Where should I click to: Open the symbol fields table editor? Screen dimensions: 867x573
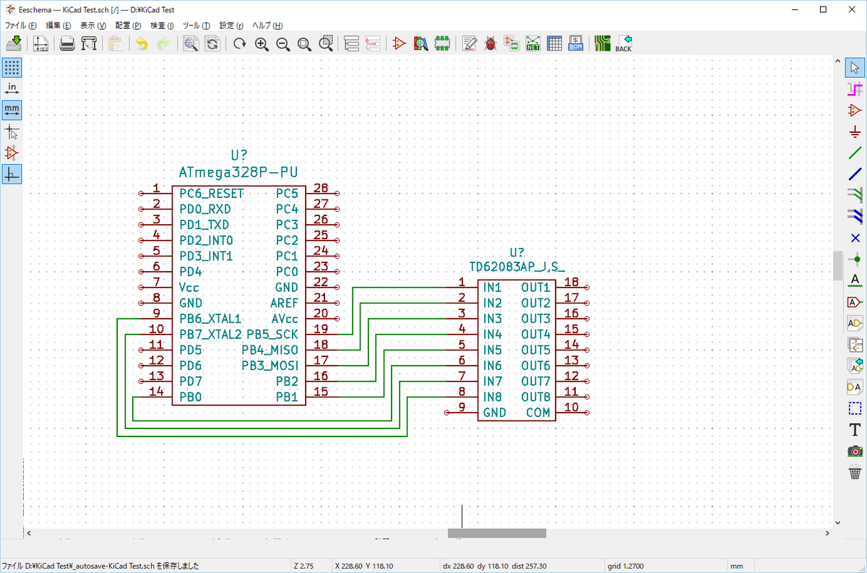pos(554,43)
